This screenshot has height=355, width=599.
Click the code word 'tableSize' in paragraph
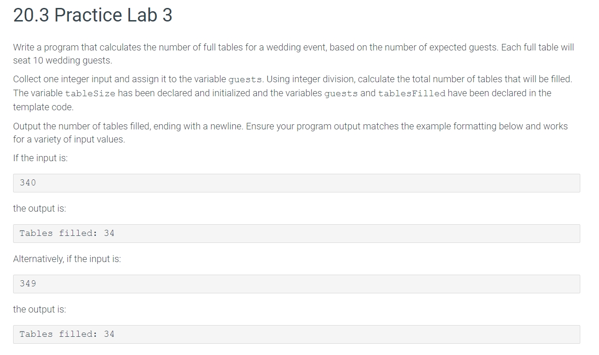(x=90, y=93)
